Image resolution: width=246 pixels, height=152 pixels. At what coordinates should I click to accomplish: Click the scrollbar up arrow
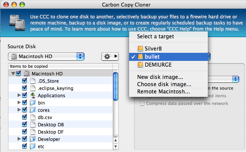115,140
